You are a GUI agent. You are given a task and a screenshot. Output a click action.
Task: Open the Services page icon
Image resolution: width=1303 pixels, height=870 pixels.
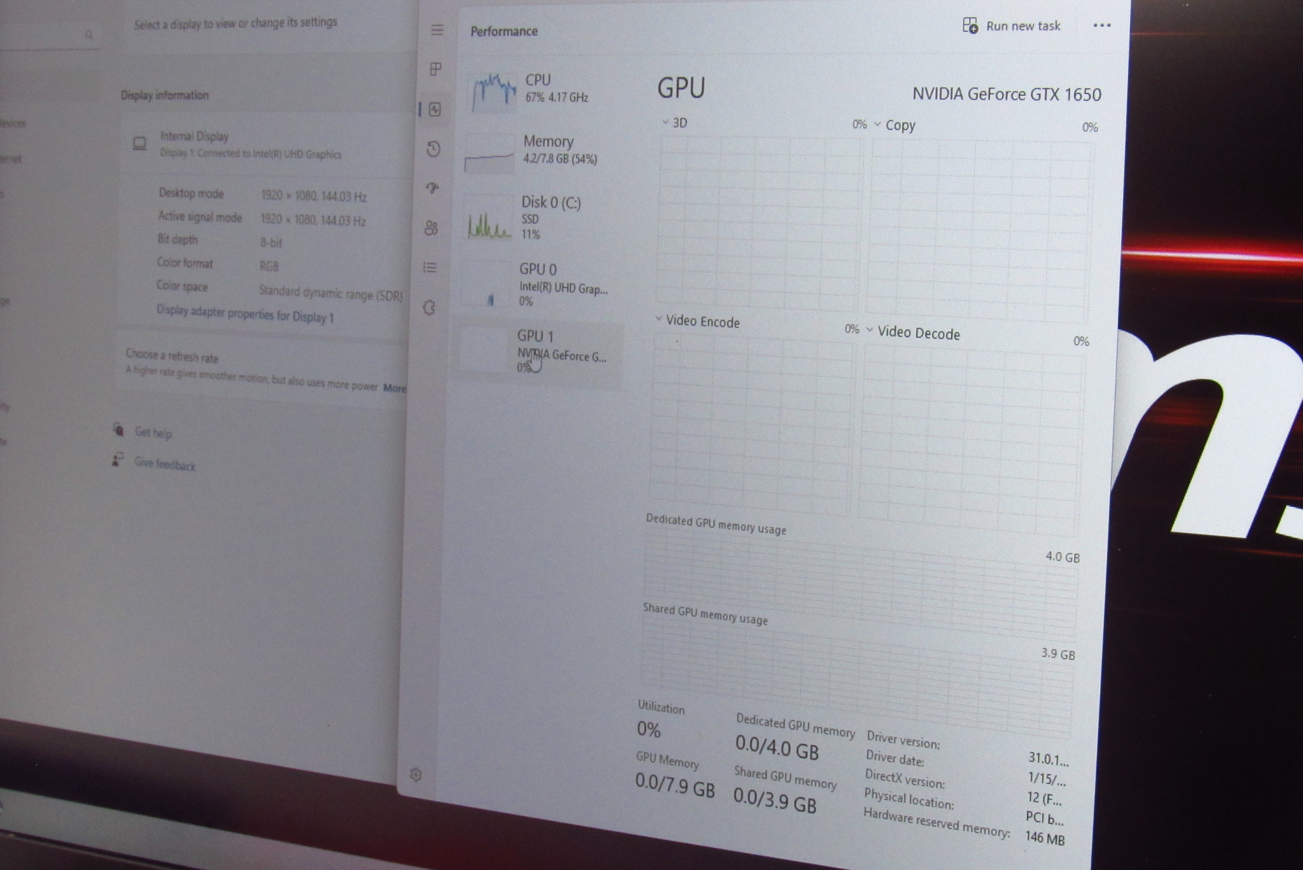[429, 308]
